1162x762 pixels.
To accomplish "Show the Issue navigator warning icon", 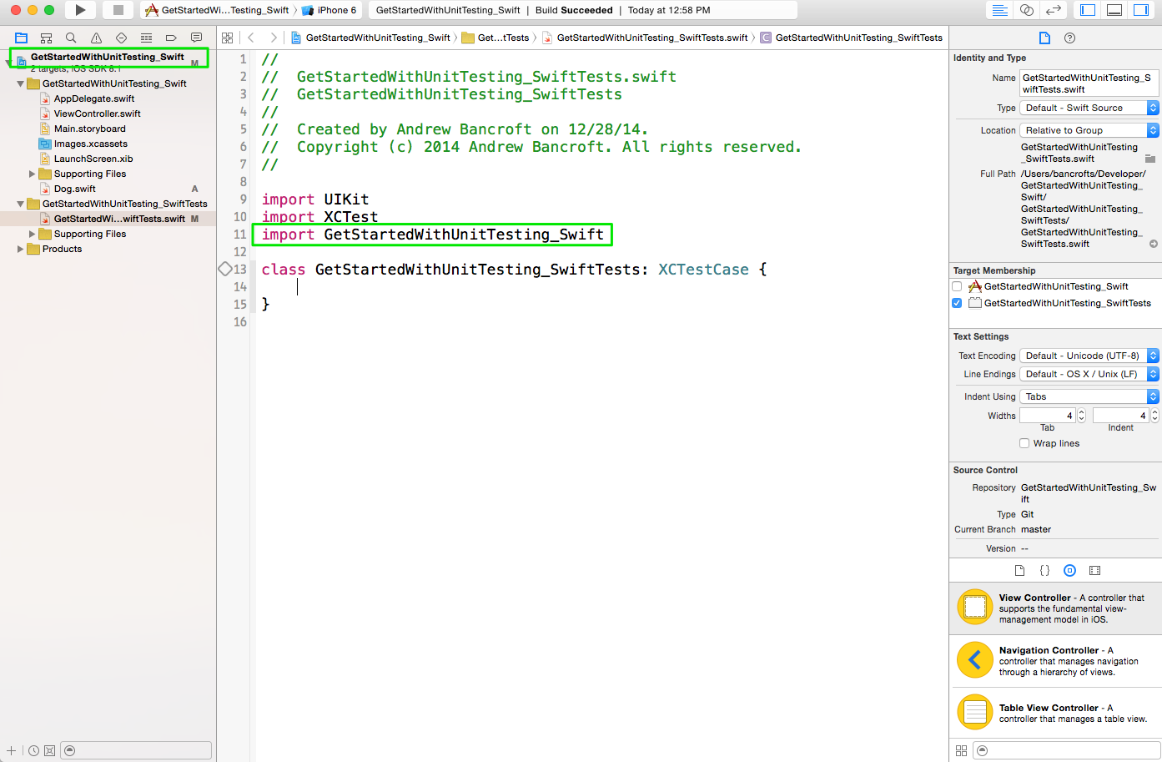I will coord(96,38).
